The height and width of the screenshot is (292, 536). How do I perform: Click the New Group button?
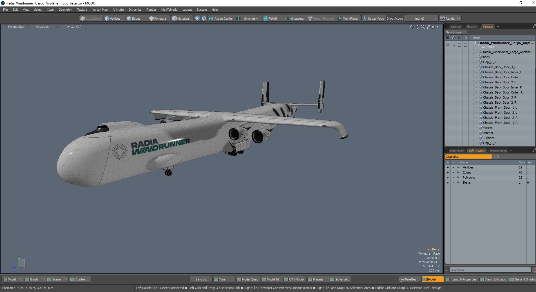coord(456,32)
